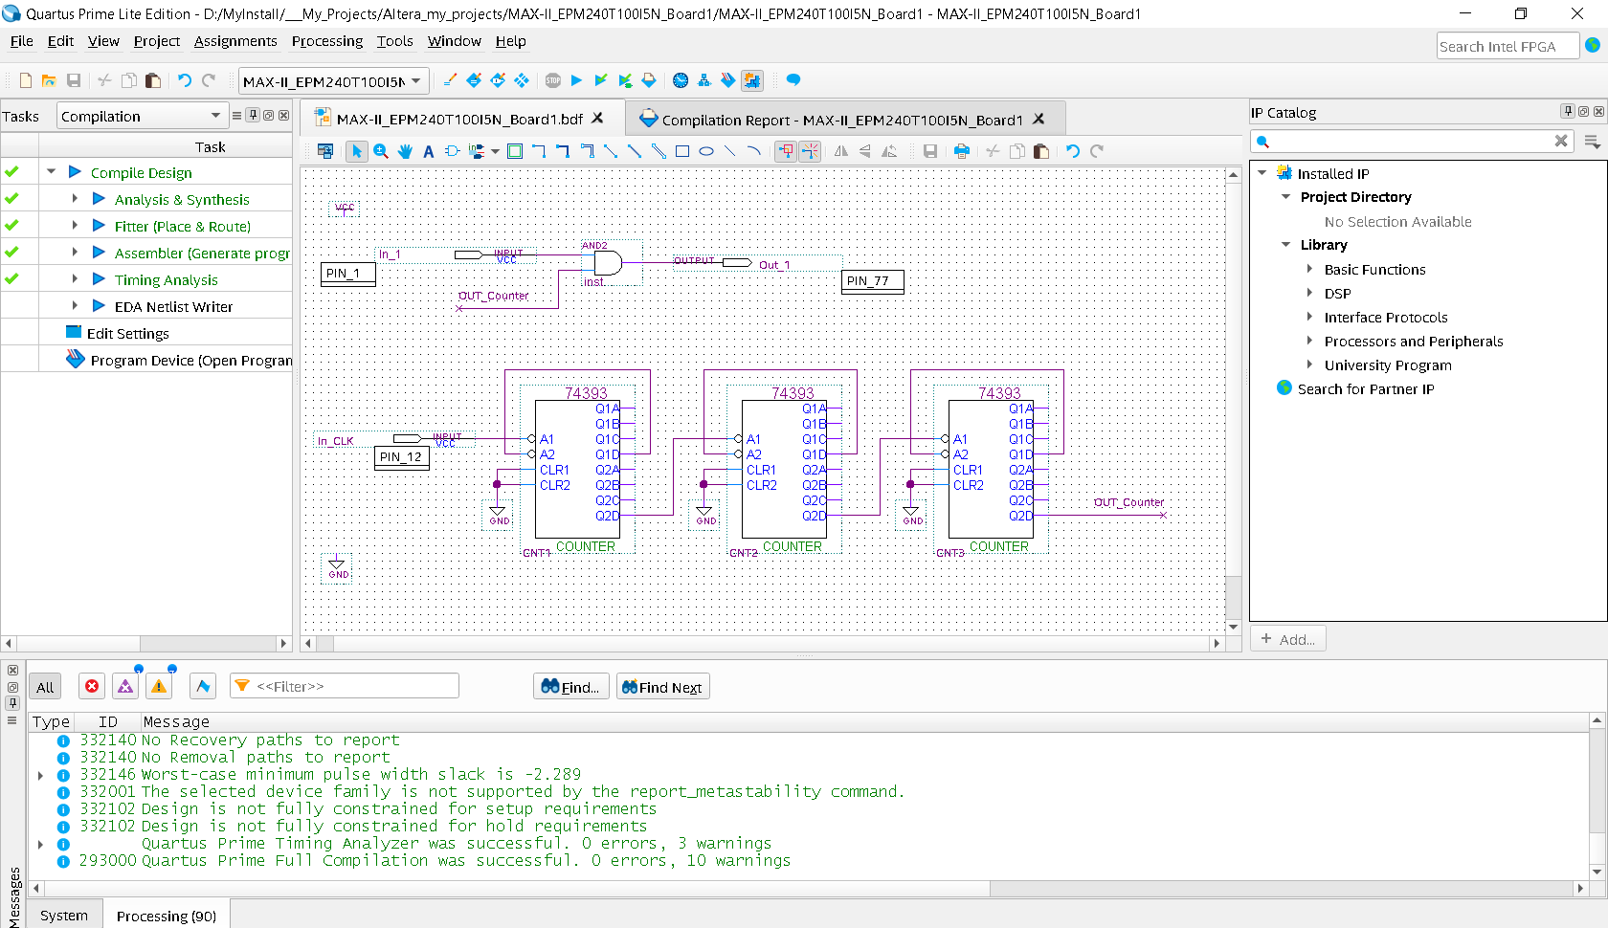Click Edit Settings task
The image size is (1608, 928).
(127, 333)
